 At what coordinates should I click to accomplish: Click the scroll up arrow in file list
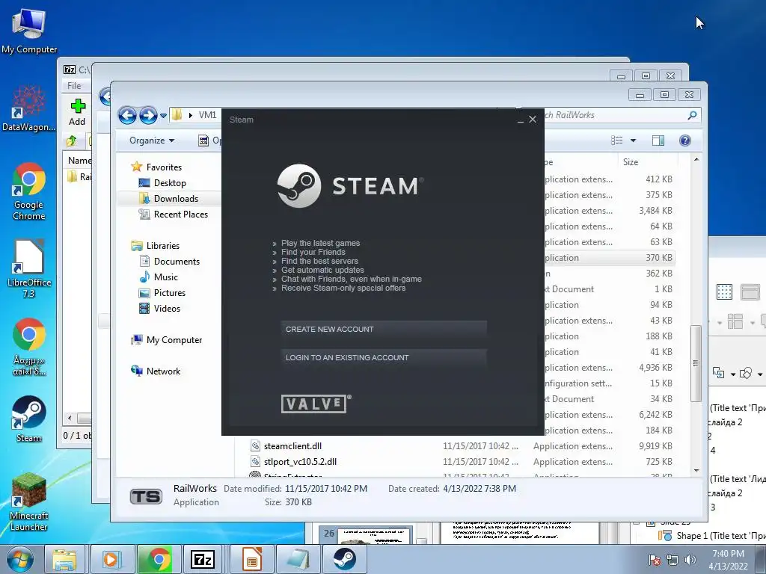point(696,160)
